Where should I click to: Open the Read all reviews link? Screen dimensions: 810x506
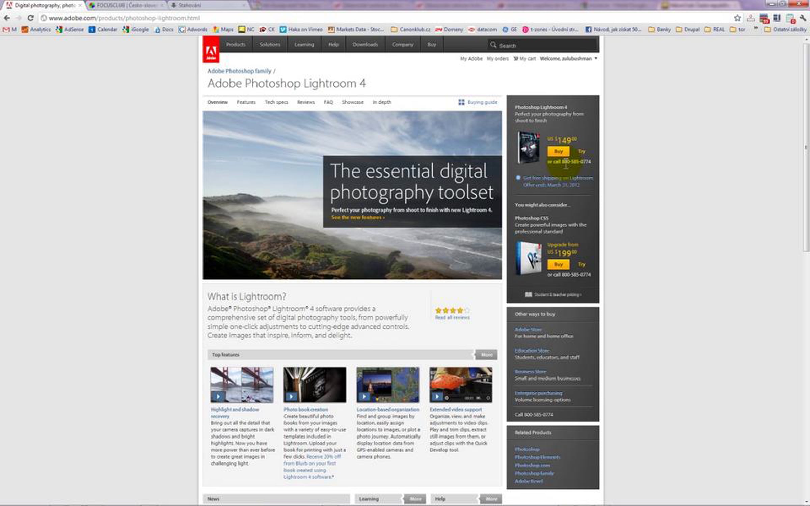tap(452, 317)
